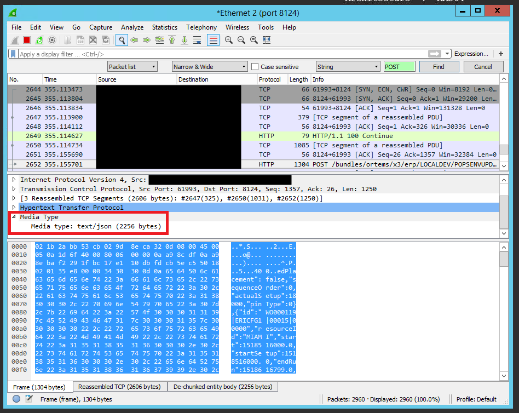Sort packets by the Length column header
The width and height of the screenshot is (519, 413).
[299, 79]
